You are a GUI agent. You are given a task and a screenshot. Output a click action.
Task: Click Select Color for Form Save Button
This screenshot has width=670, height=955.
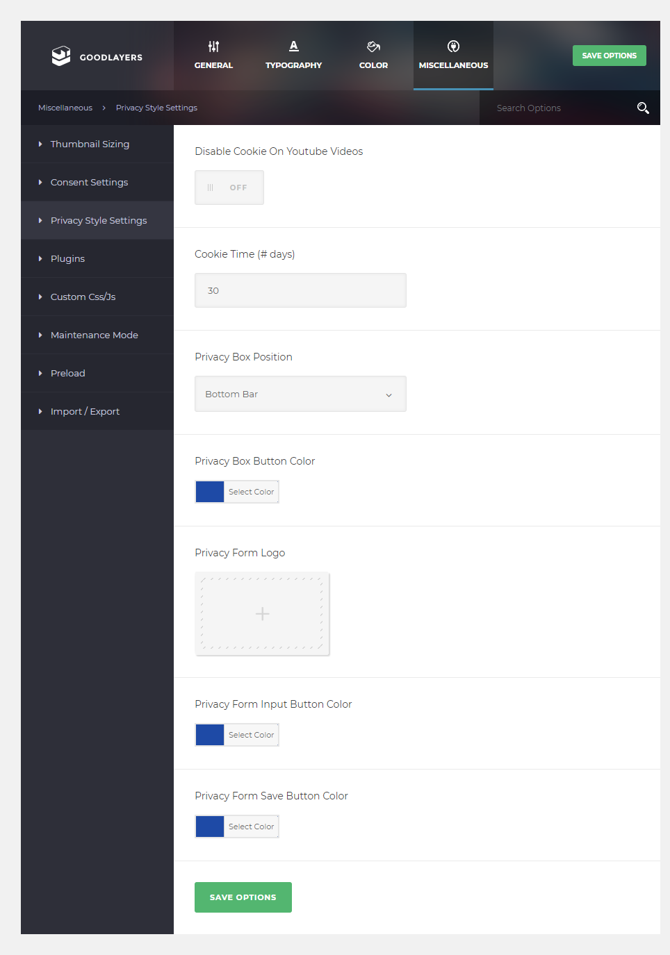tap(252, 827)
